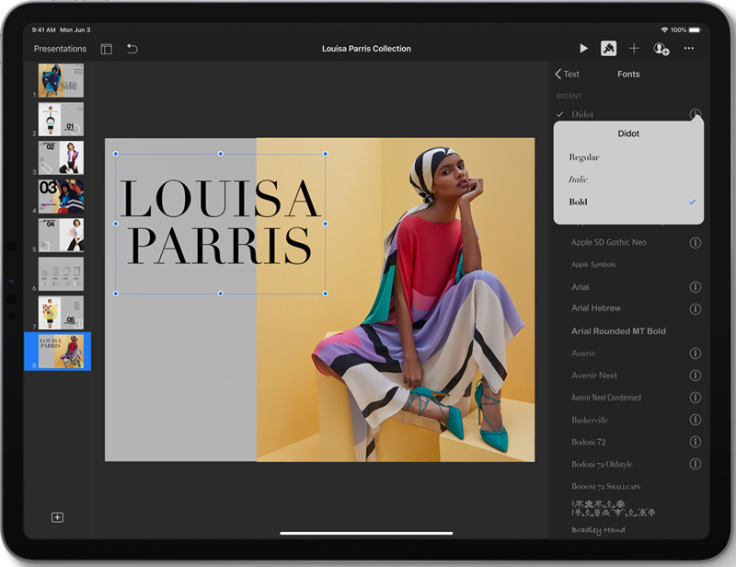Add a new slide with the plus button
This screenshot has height=567, width=736.
click(58, 518)
